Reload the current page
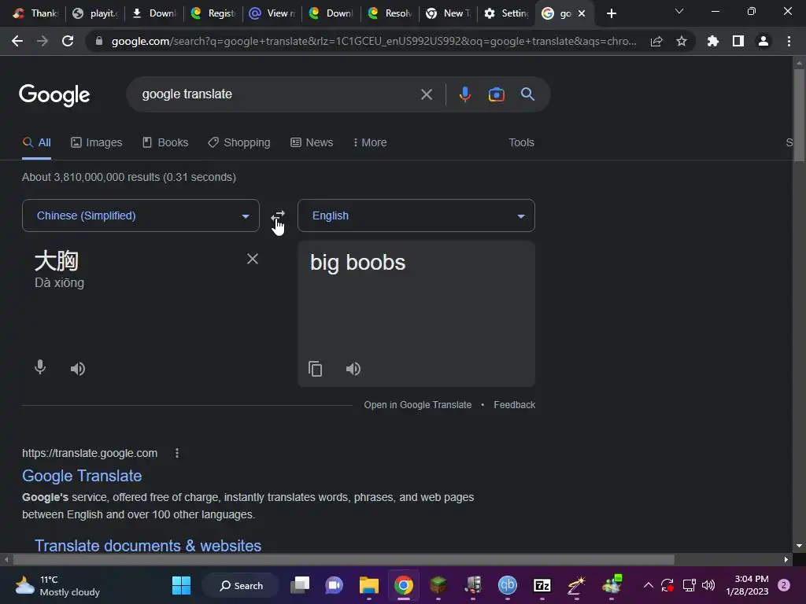Image resolution: width=806 pixels, height=604 pixels. pyautogui.click(x=68, y=41)
